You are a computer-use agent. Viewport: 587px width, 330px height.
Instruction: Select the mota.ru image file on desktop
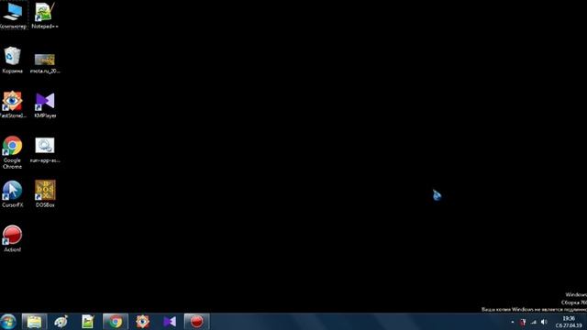tap(45, 63)
